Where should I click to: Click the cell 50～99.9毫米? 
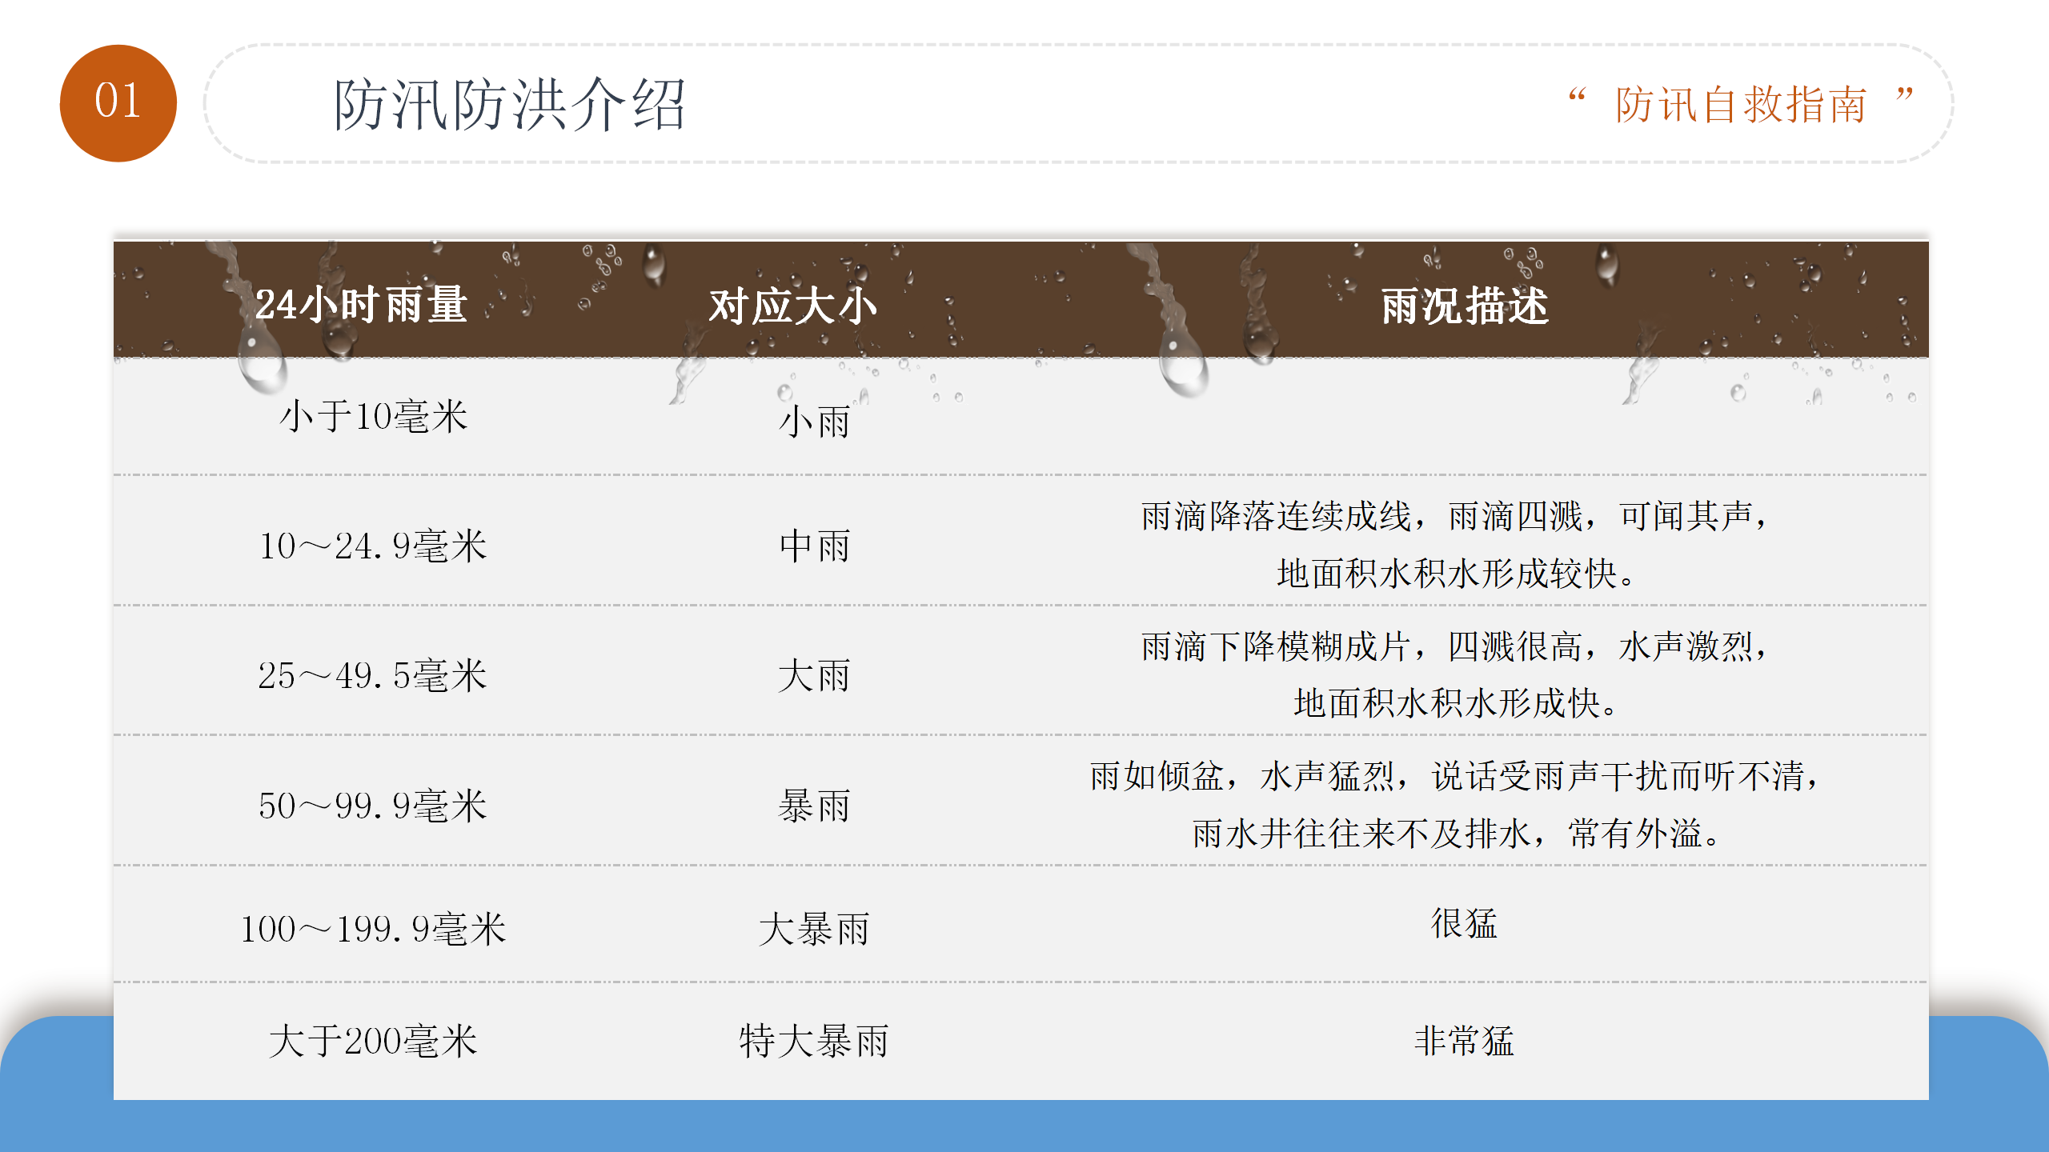point(373,806)
